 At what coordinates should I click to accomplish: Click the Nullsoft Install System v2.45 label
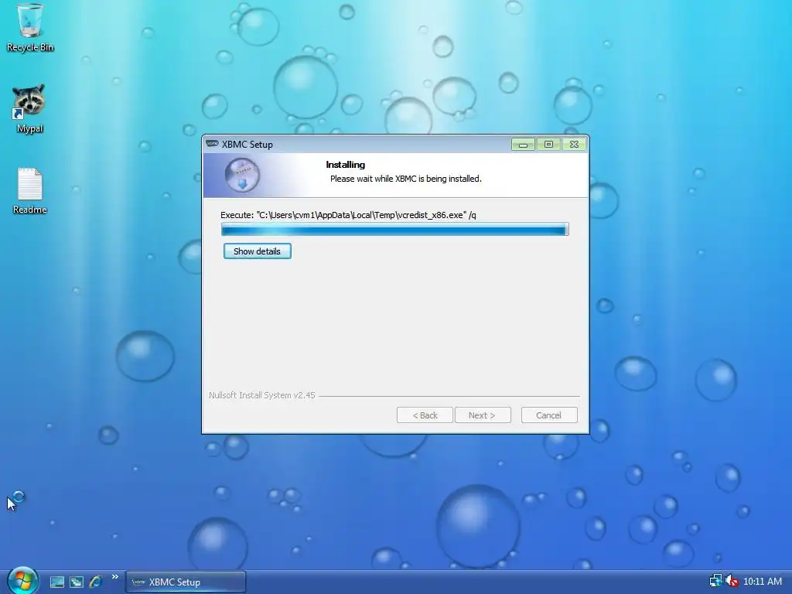262,395
